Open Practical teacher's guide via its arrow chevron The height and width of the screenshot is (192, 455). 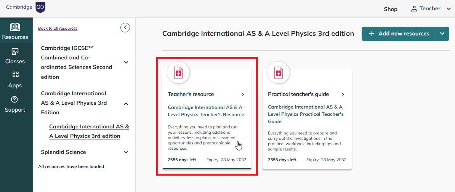click(x=343, y=94)
